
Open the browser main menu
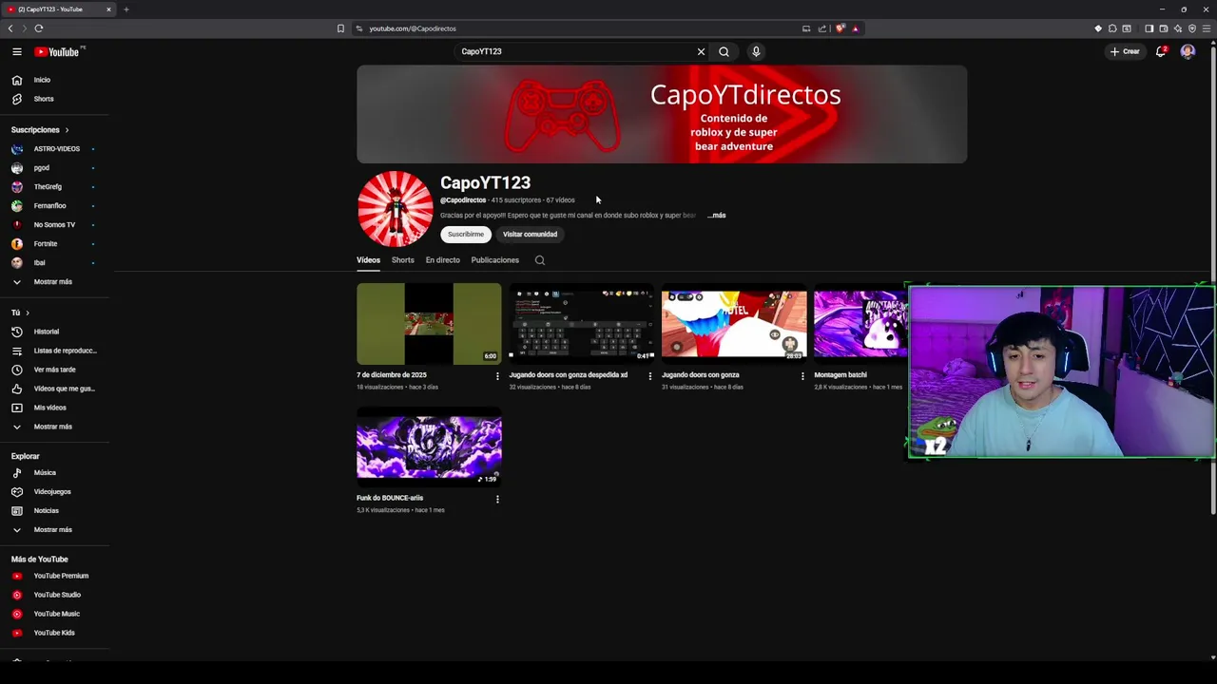(1207, 28)
